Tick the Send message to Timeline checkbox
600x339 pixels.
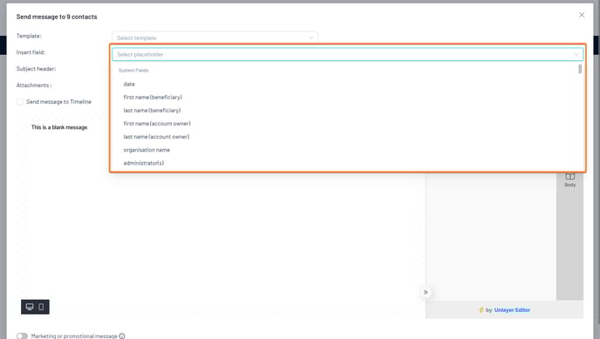[20, 102]
